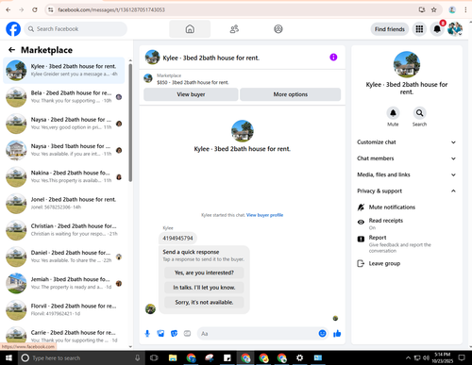Open the Home tab icon
The image size is (472, 365).
pos(190,29)
